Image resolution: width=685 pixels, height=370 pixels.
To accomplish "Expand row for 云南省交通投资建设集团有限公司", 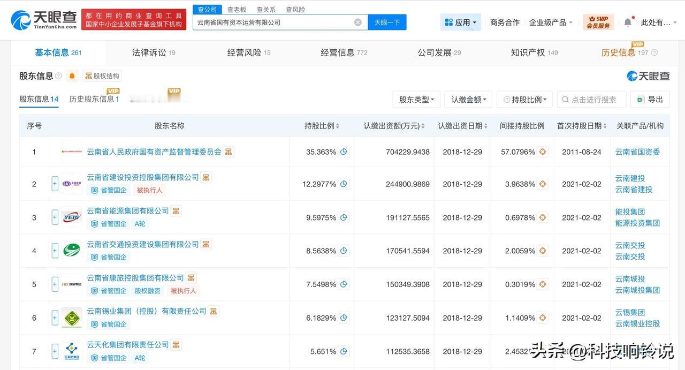I will [x=55, y=251].
